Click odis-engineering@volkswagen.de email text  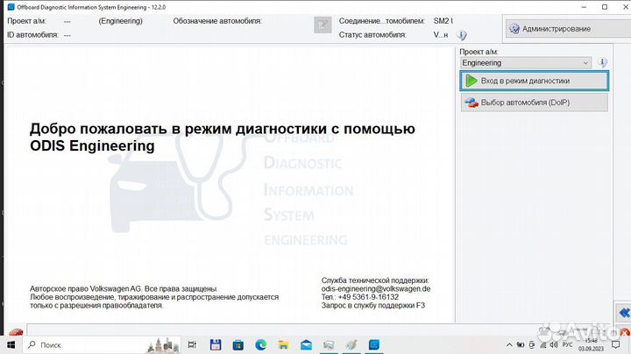[x=376, y=289]
